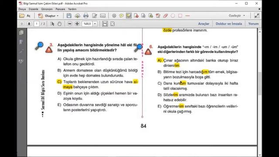Screen dimensions: 279x157
Task: Toggle fit one full page icon
Action: pos(112,24)
